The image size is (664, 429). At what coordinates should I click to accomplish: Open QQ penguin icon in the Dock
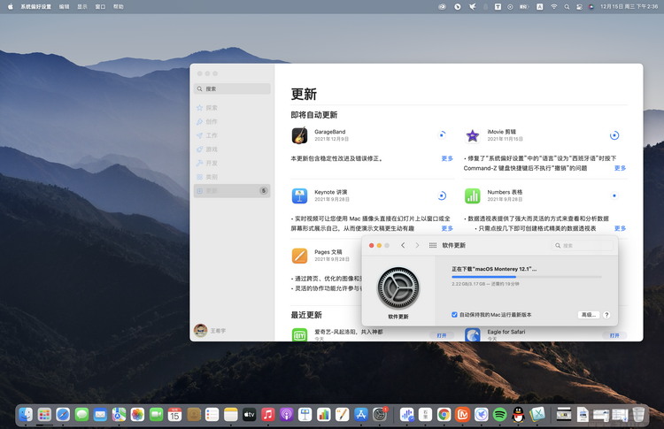[518, 415]
